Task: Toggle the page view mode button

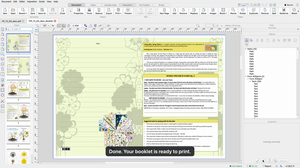Action: point(59,26)
